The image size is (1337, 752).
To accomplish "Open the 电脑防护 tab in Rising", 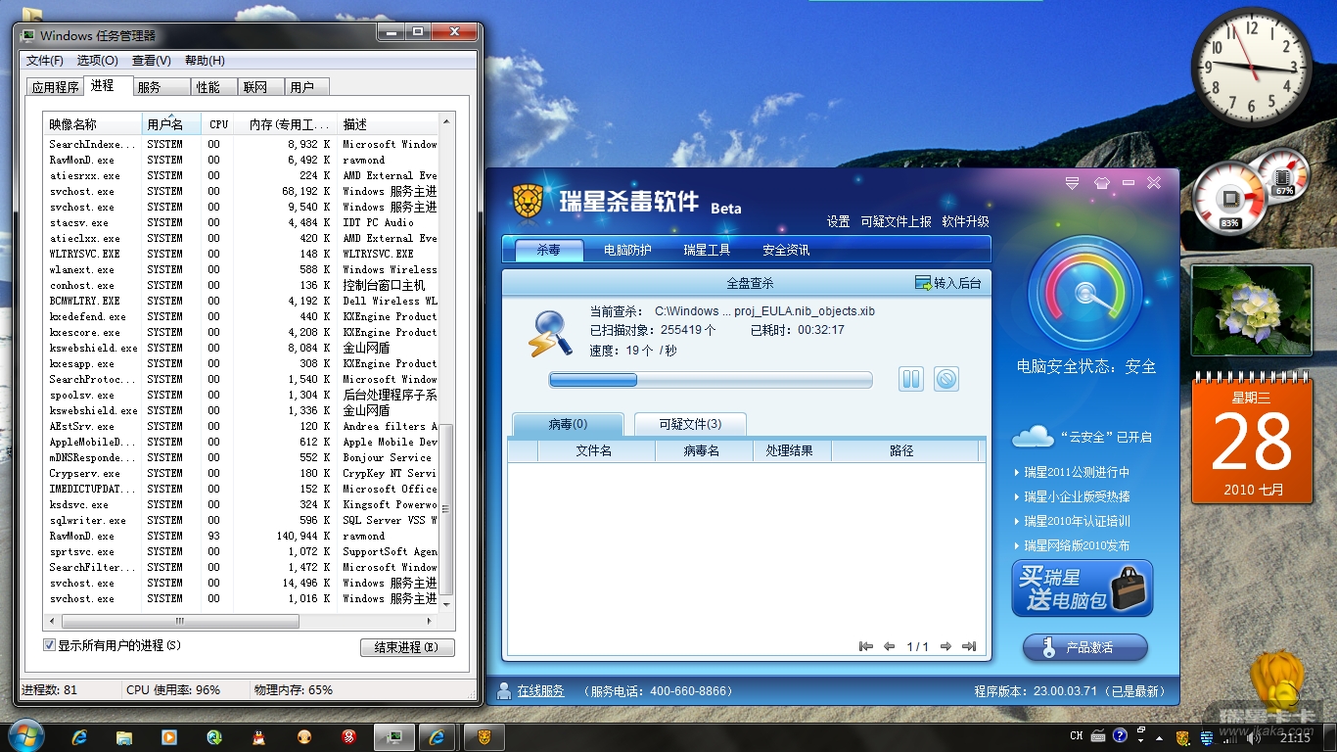I will pyautogui.click(x=627, y=250).
